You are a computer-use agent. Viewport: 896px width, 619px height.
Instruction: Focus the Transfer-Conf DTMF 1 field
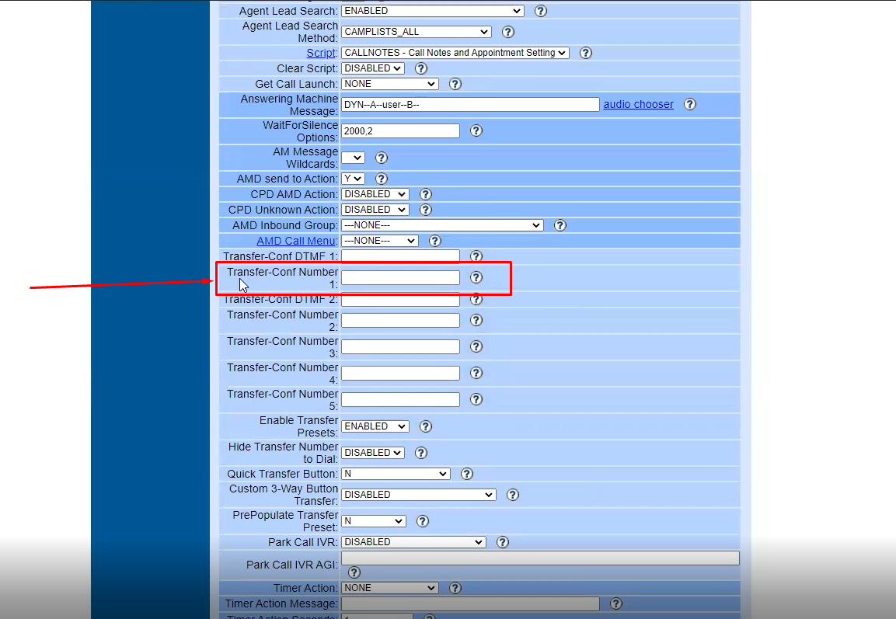[x=400, y=256]
